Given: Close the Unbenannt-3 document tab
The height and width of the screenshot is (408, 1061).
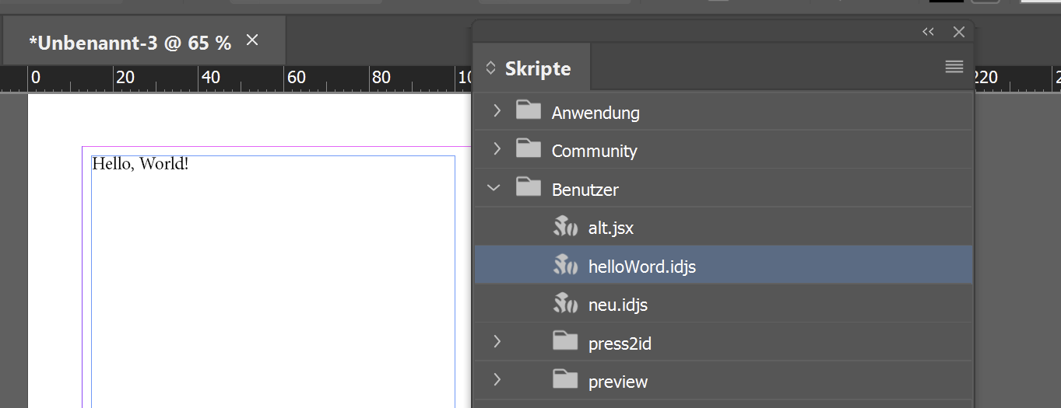Looking at the screenshot, I should 252,40.
